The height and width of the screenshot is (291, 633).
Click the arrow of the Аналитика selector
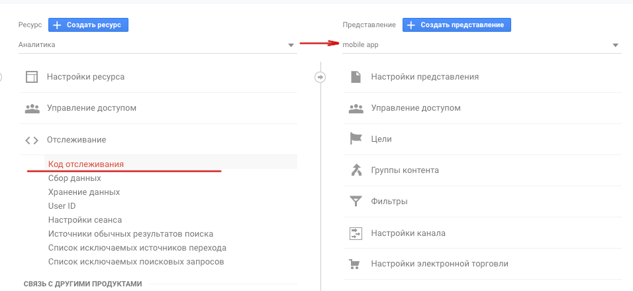point(291,45)
